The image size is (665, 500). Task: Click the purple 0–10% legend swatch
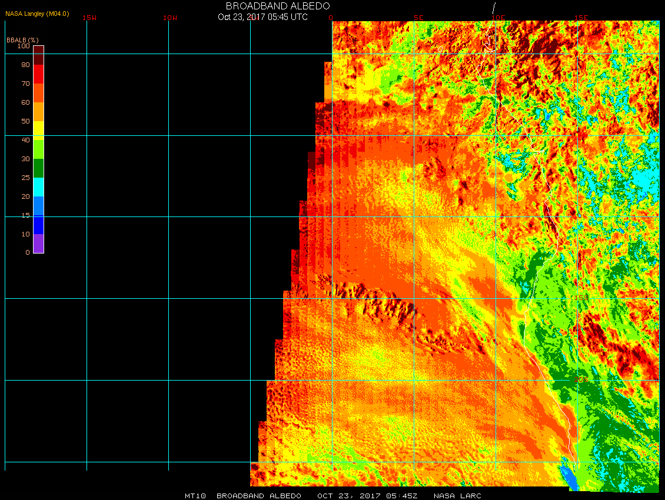38,244
